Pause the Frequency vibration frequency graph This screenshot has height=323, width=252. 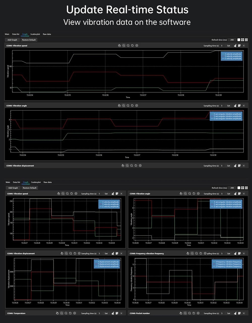point(205,253)
